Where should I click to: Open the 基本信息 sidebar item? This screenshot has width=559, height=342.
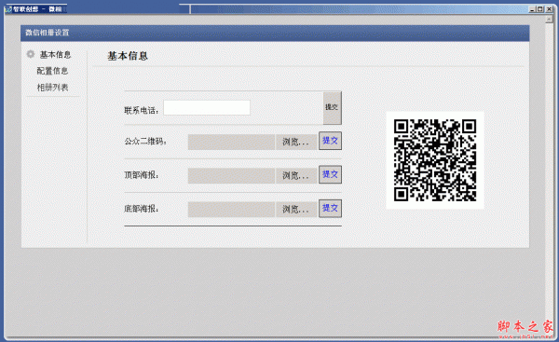click(x=55, y=55)
